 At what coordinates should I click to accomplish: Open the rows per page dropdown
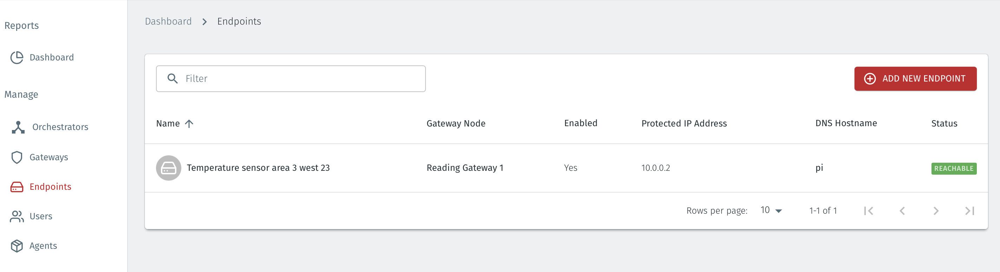coord(771,211)
